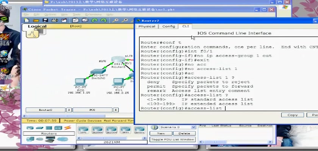Click PC1 computer in the topology
The height and width of the screenshot is (151, 318).
click(x=119, y=82)
